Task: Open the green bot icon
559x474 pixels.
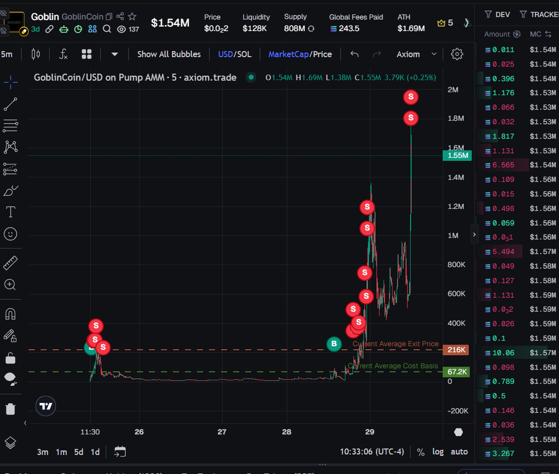Action: (64, 29)
